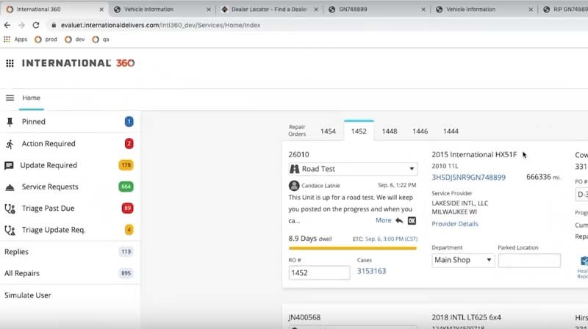Click the Parked Location input field
The width and height of the screenshot is (588, 329).
529,261
